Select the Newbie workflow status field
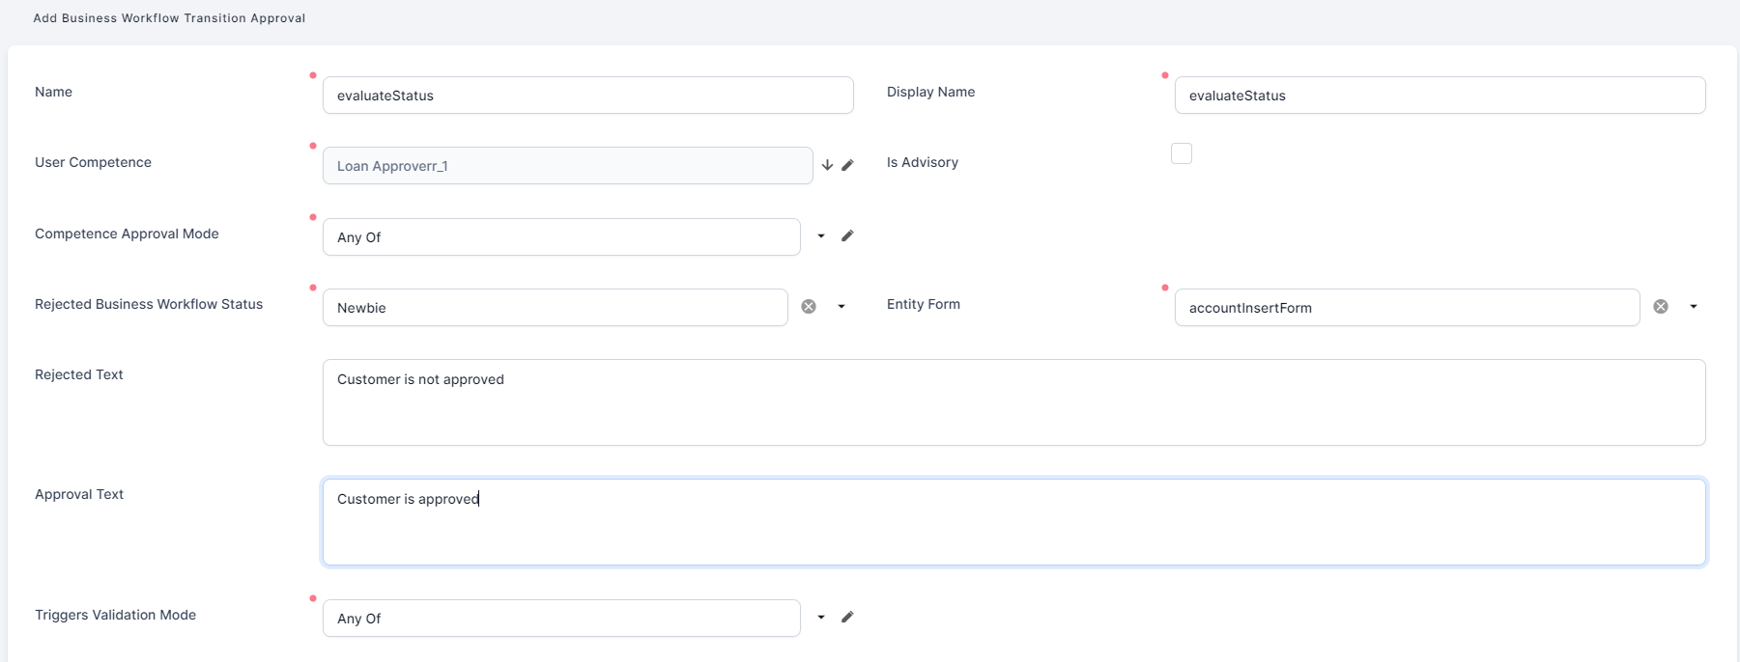Screen dimensions: 1740x662 tap(555, 308)
